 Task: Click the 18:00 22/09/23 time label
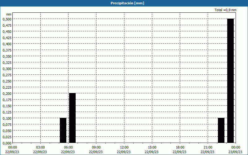click(x=179, y=150)
